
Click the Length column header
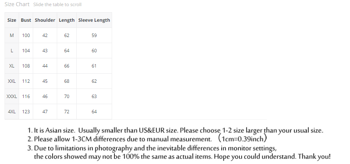(67, 20)
